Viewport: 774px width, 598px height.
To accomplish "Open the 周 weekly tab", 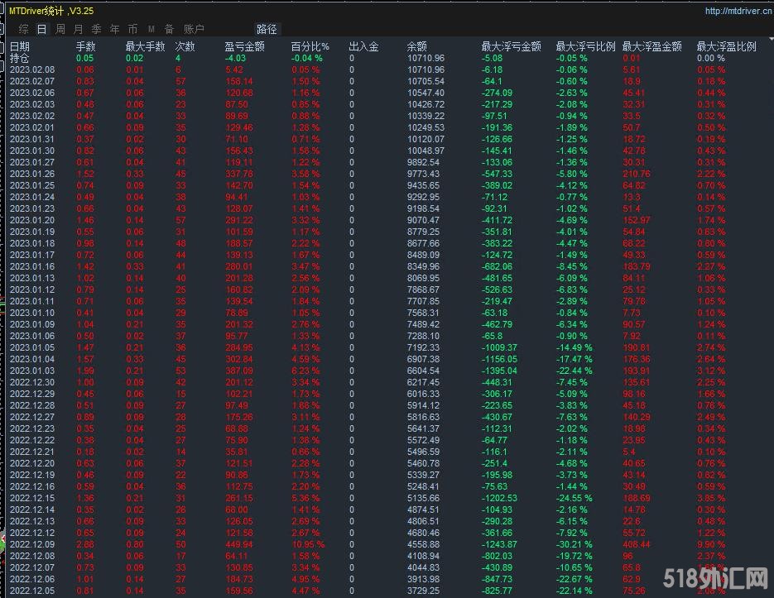I will coord(60,29).
